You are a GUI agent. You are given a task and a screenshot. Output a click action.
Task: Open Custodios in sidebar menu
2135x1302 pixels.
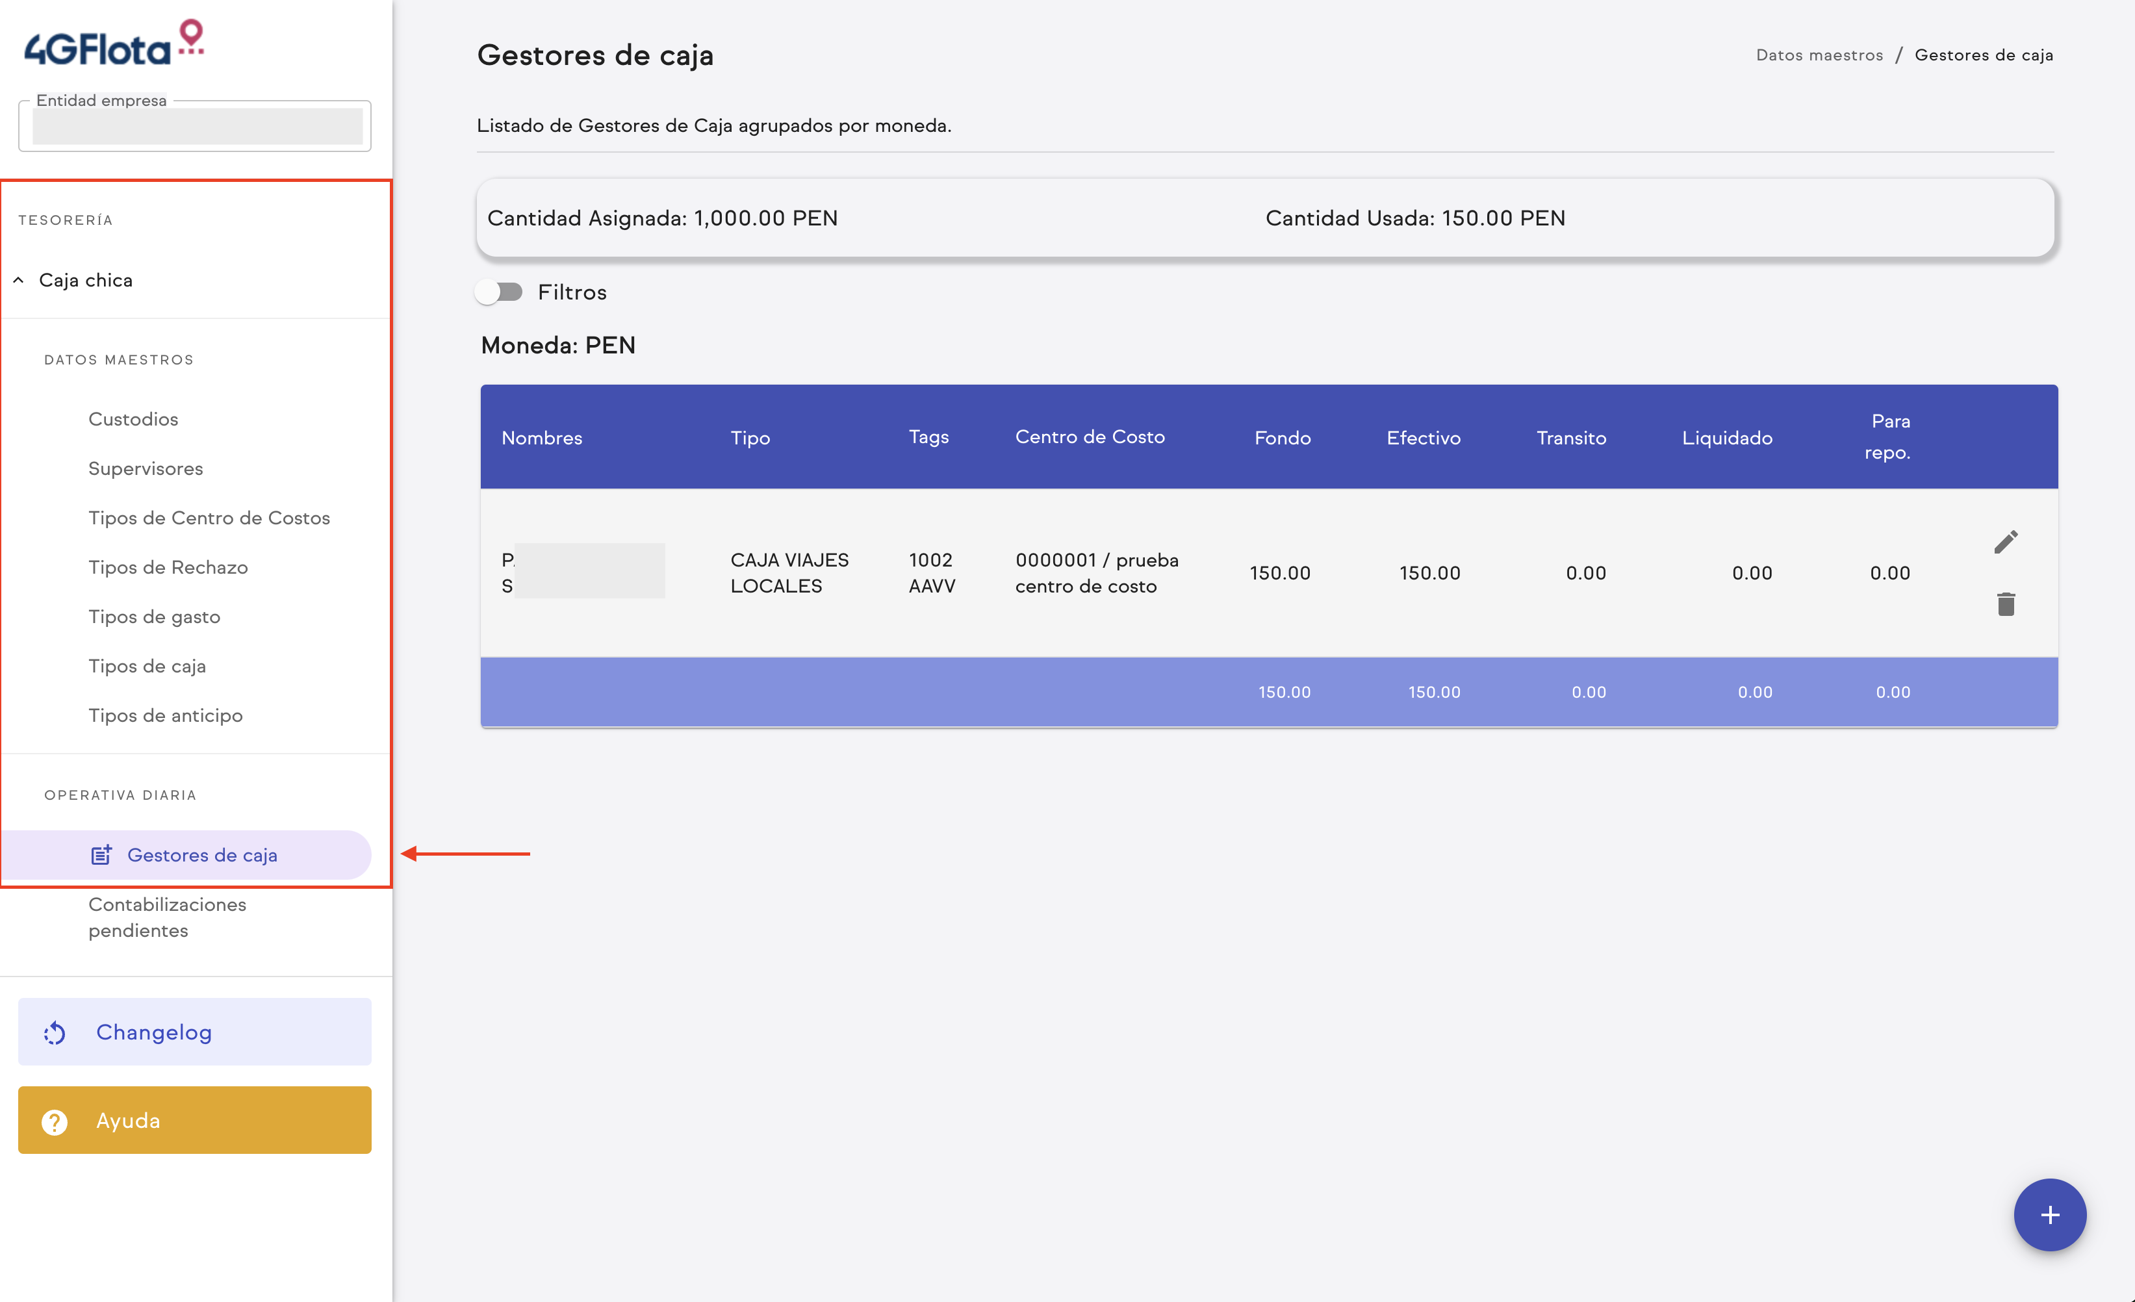coord(133,419)
